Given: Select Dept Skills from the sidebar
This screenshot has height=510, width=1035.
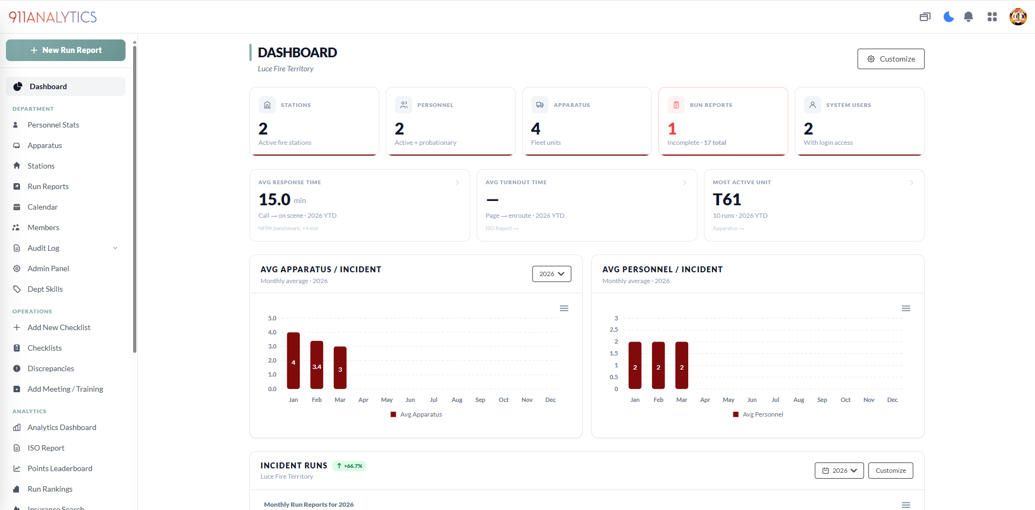Looking at the screenshot, I should coord(46,289).
